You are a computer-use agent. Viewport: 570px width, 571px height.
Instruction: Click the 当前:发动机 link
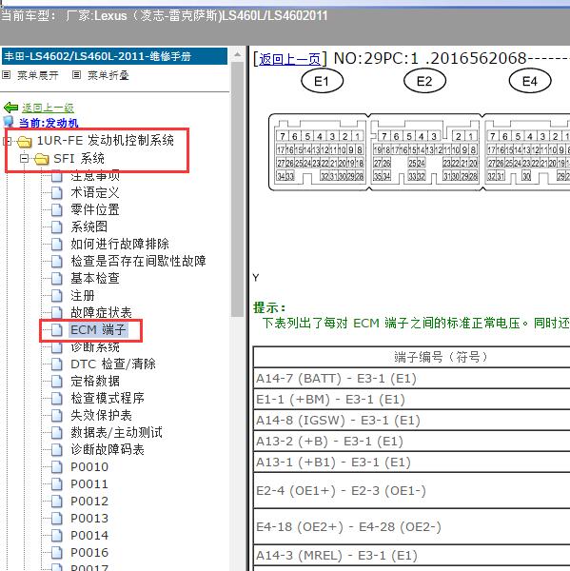(x=49, y=123)
